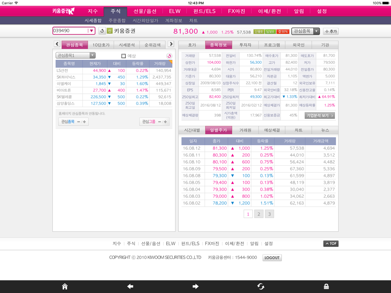Switch to the 외국인 tab
391x293 pixels.
(298, 45)
